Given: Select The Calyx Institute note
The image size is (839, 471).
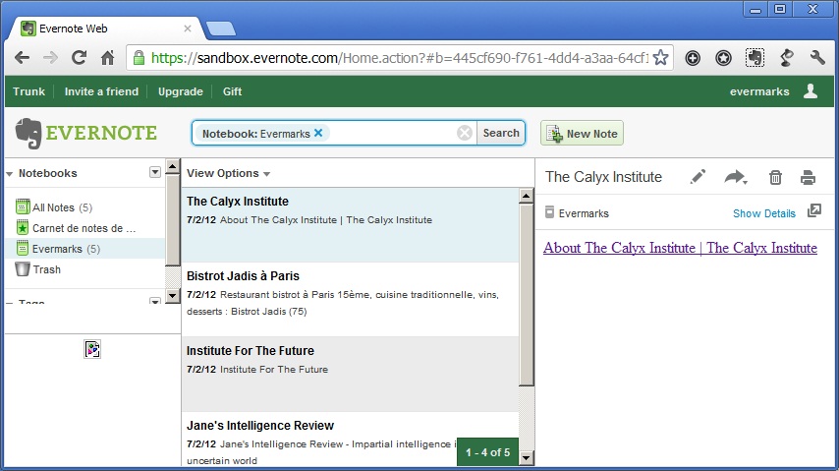Looking at the screenshot, I should (351, 225).
